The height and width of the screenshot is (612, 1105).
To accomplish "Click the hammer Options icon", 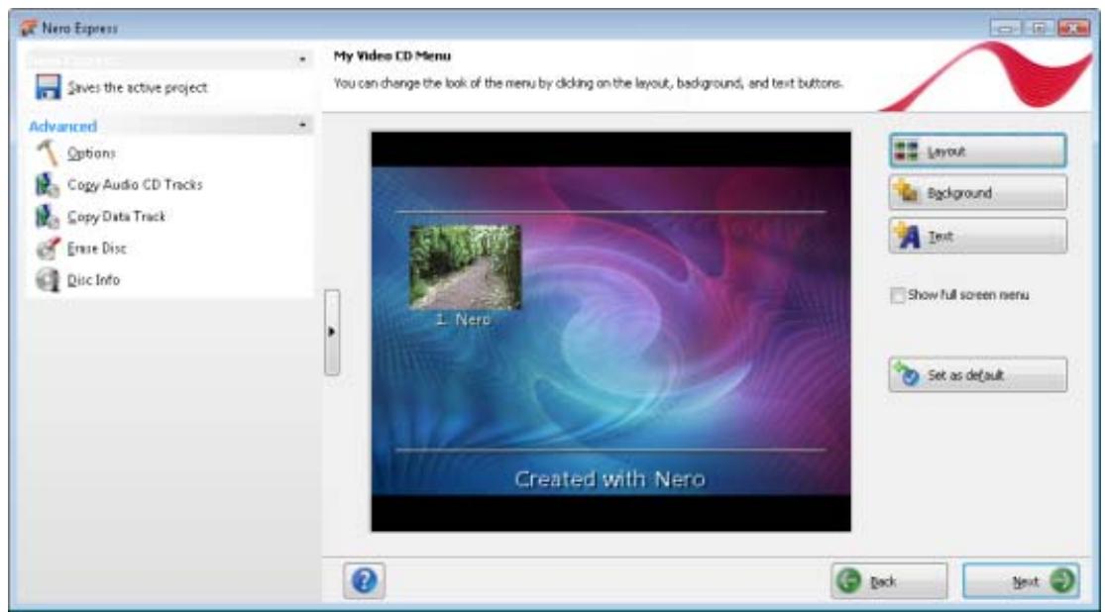I will tap(48, 153).
